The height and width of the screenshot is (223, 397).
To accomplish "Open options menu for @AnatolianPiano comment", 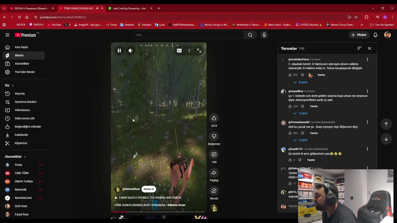I will (x=367, y=59).
